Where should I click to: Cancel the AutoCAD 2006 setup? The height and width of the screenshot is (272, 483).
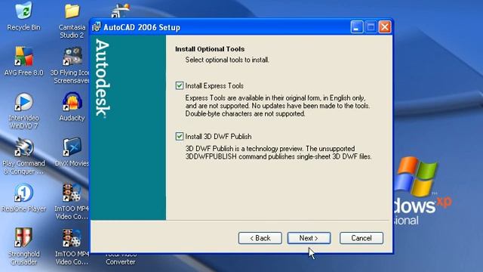pyautogui.click(x=361, y=238)
